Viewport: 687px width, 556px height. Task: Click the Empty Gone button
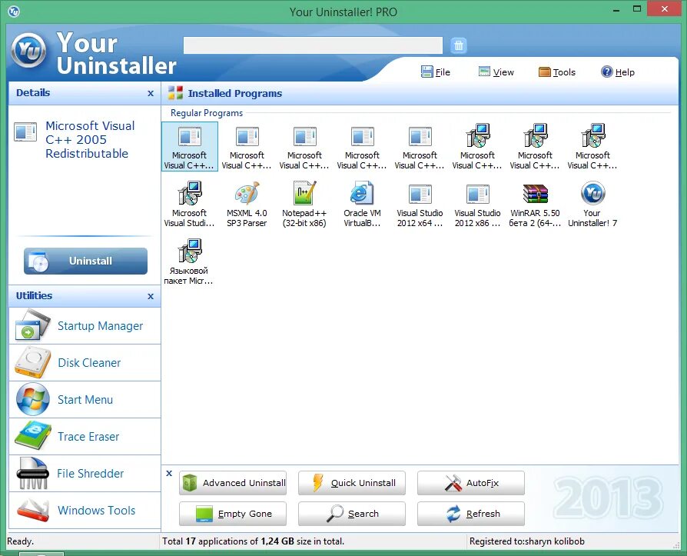point(233,514)
